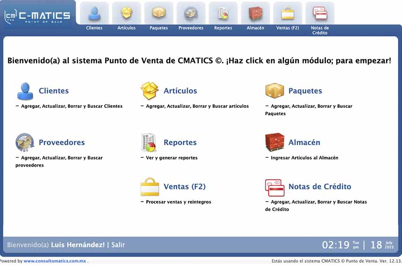Click the user name Luis Hernández! in footer

tap(78, 245)
